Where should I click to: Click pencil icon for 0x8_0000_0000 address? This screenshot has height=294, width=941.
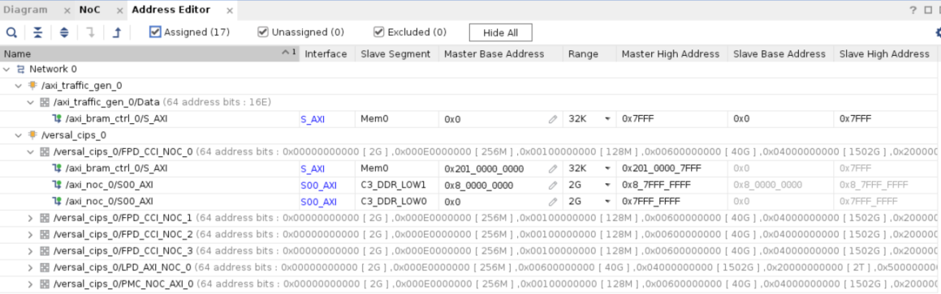553,185
